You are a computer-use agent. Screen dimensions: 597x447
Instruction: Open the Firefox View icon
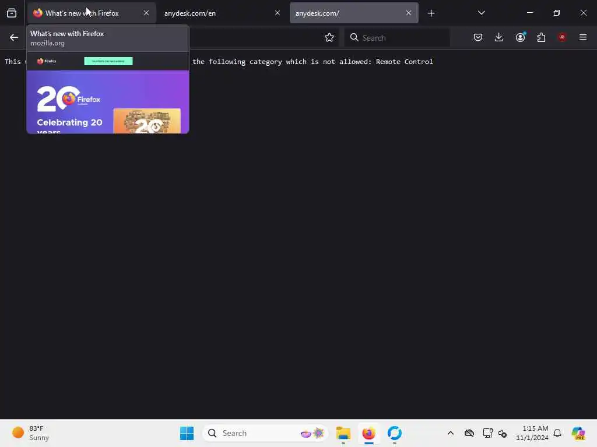(12, 13)
